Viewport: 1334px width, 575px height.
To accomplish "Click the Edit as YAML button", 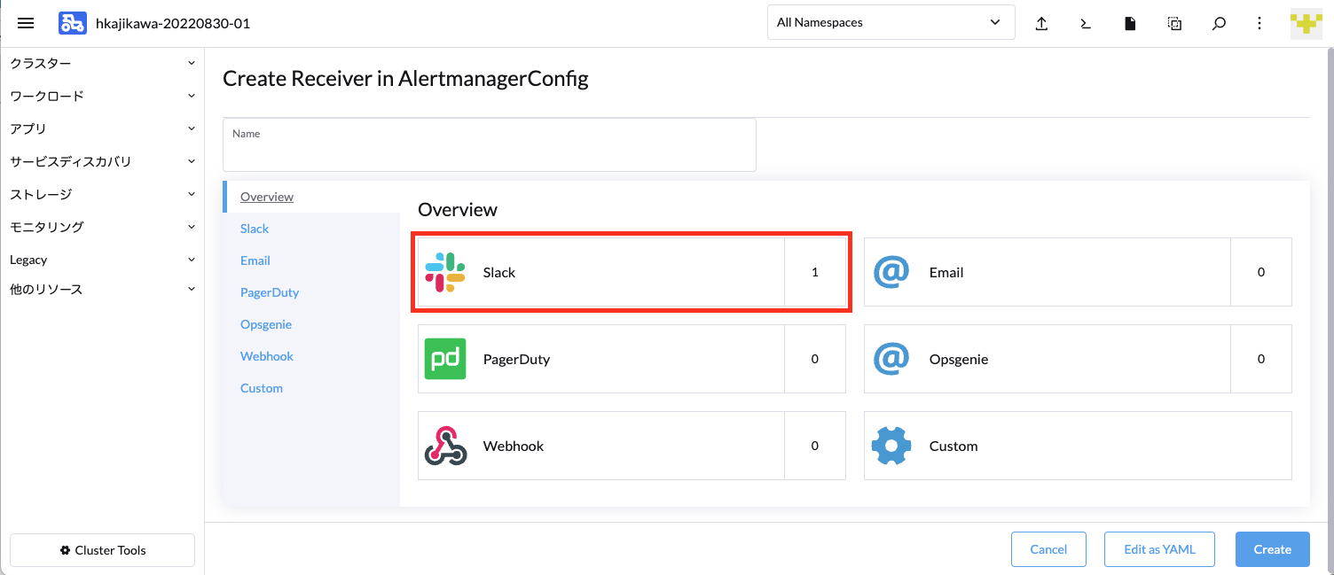I will pyautogui.click(x=1160, y=549).
